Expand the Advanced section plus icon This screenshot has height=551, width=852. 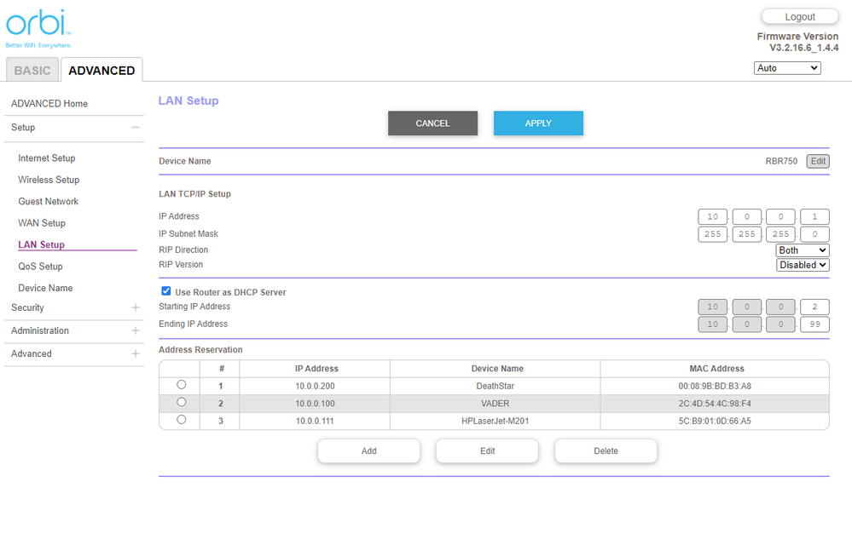click(x=135, y=353)
